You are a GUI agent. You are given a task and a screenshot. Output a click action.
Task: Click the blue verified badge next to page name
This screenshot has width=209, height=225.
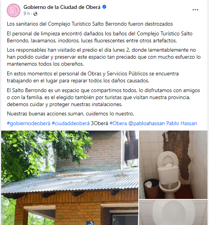[x=104, y=7]
